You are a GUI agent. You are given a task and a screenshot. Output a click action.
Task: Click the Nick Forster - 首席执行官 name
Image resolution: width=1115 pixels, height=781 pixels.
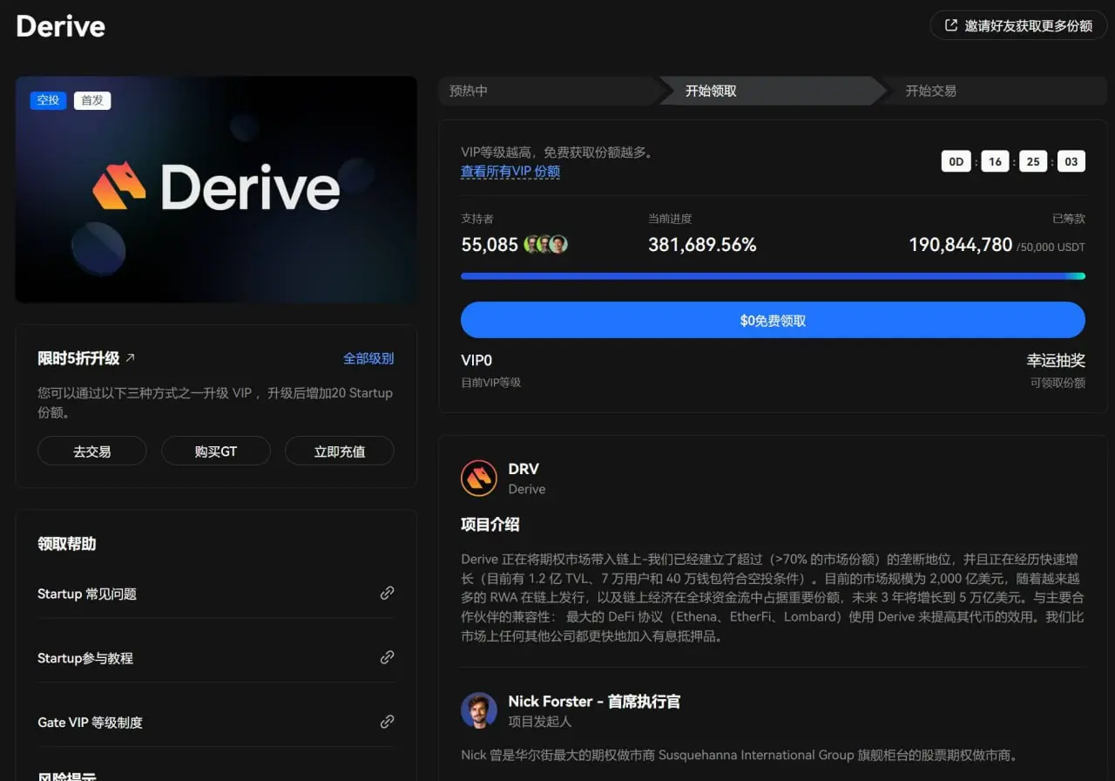(x=594, y=701)
